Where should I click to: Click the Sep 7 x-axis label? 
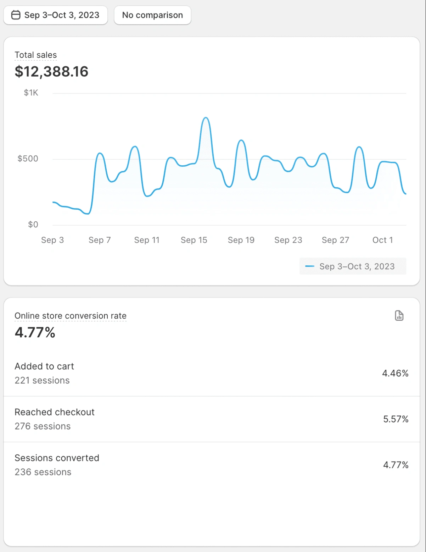(100, 240)
